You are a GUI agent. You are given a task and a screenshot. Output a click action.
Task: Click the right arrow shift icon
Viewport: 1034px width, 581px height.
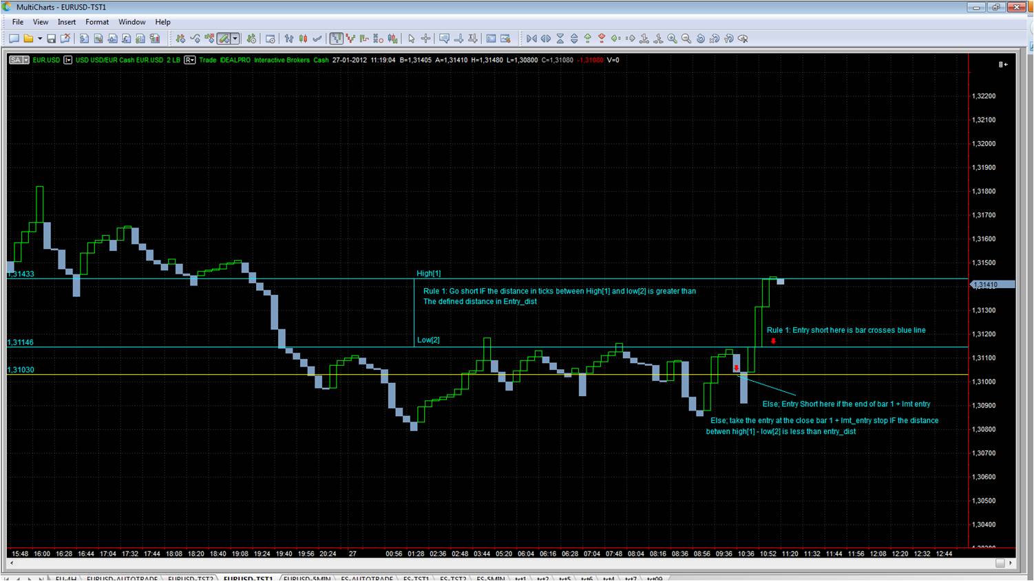click(x=631, y=39)
